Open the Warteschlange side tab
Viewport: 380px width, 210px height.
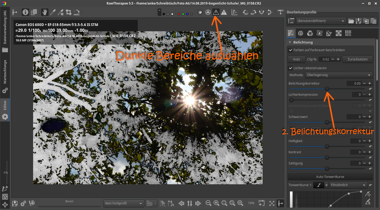[x=5, y=72]
